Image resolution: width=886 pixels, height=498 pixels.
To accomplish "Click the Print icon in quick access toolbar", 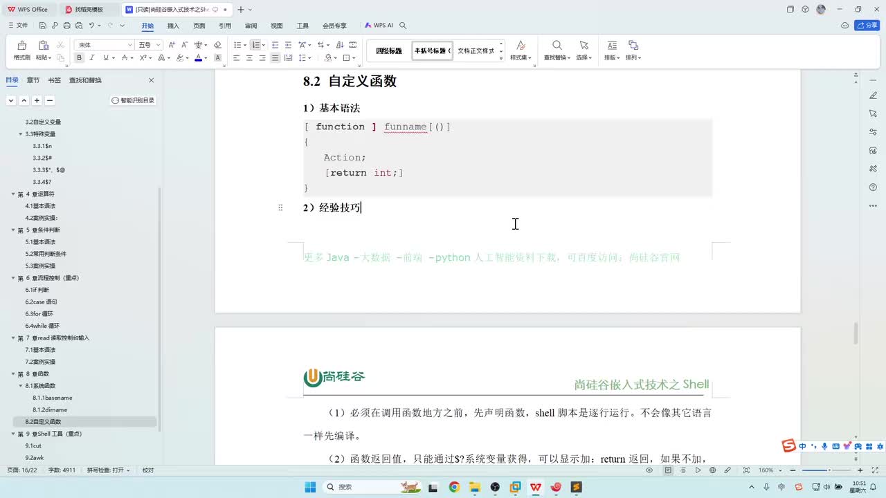I will tap(66, 26).
